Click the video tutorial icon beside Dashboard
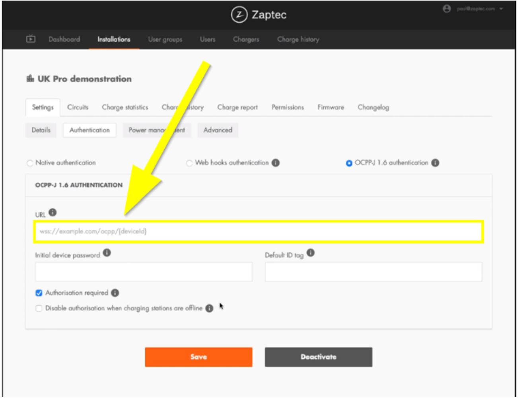The height and width of the screenshot is (398, 518). coord(31,39)
